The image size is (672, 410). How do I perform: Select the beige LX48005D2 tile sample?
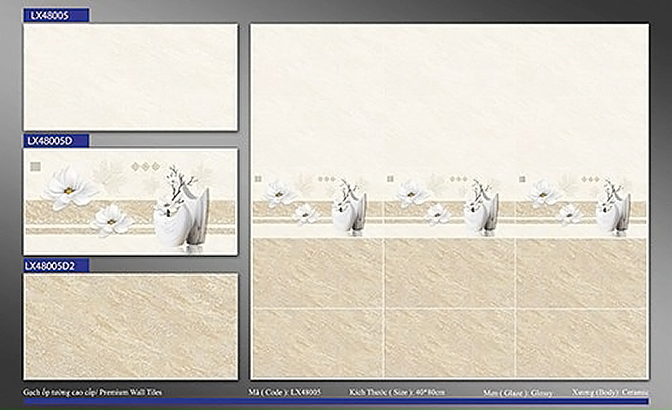(131, 327)
